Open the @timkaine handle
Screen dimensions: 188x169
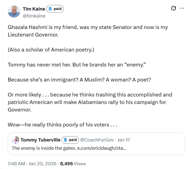pos(34,16)
